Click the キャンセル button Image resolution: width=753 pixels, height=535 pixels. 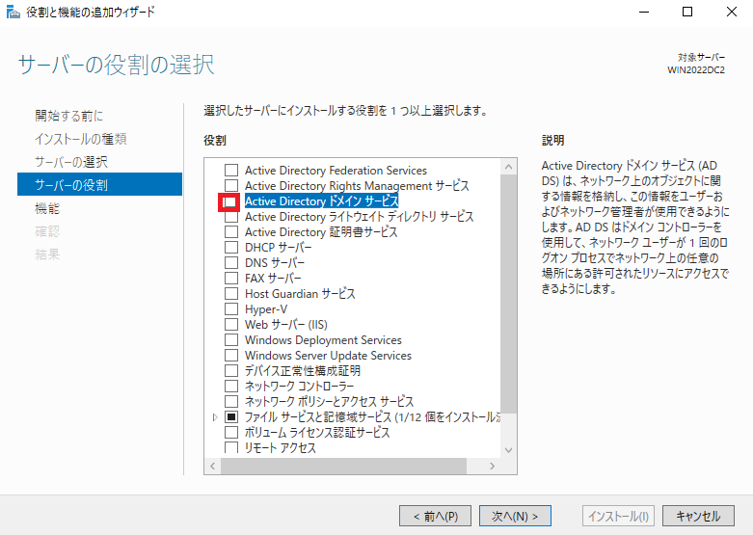coord(698,516)
